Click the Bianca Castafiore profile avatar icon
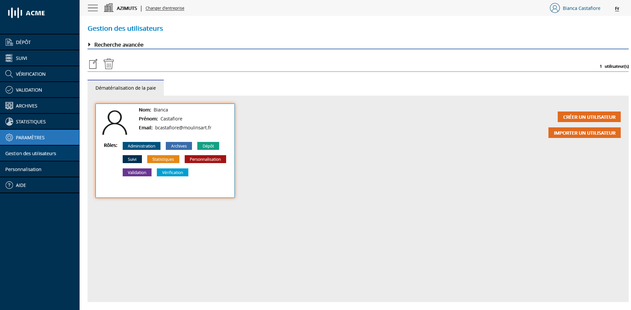631x310 pixels. click(x=554, y=8)
